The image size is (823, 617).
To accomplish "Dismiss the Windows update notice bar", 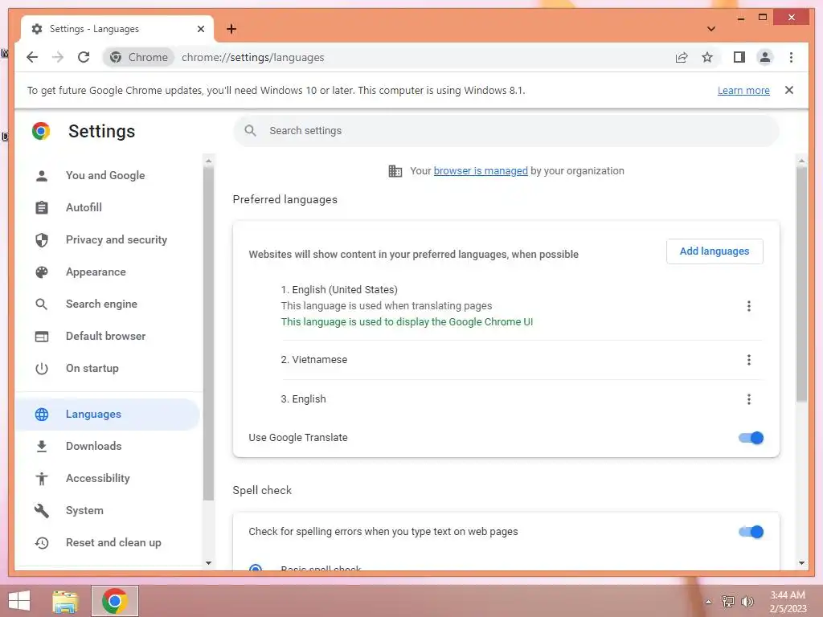I will click(789, 90).
